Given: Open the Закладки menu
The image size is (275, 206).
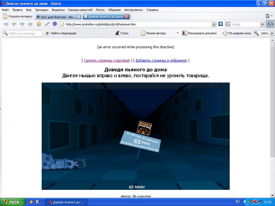Looking at the screenshot, I should 42,10.
